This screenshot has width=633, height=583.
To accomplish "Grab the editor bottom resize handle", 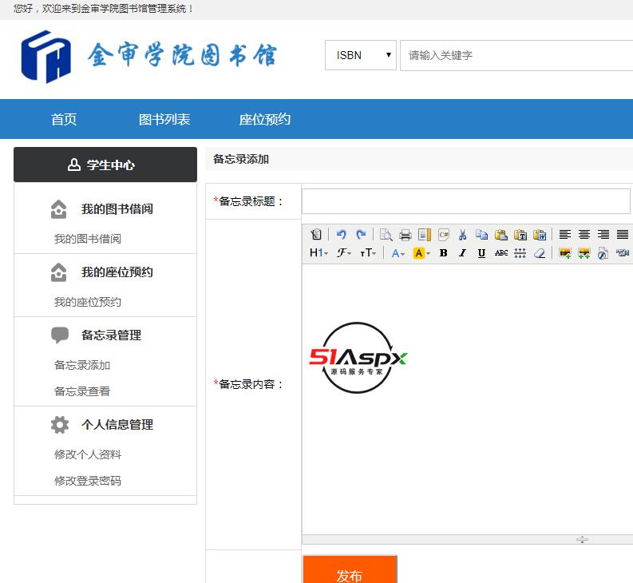I will (x=582, y=539).
